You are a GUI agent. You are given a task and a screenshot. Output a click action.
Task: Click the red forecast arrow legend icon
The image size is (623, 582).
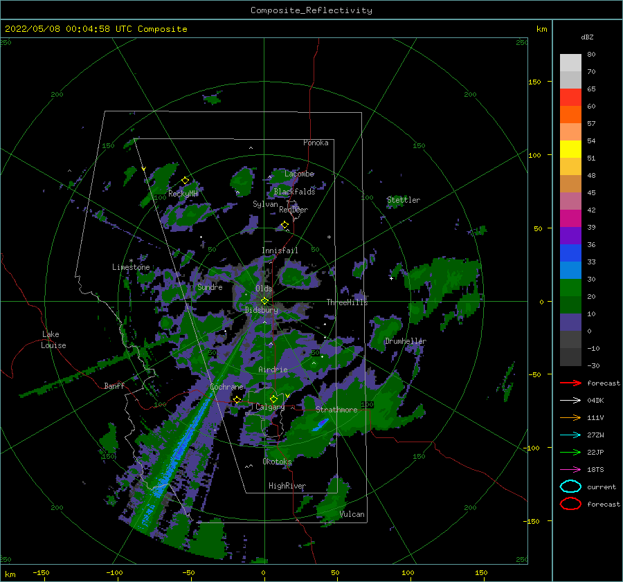570,383
